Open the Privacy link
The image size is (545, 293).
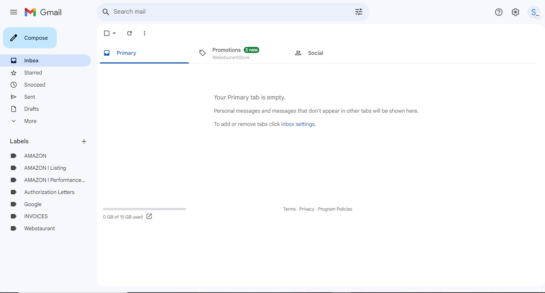click(307, 209)
